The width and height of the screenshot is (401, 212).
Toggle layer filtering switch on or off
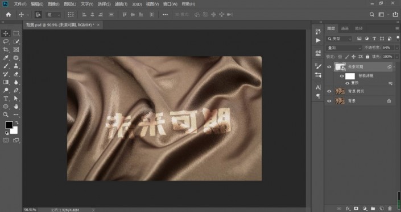click(398, 38)
